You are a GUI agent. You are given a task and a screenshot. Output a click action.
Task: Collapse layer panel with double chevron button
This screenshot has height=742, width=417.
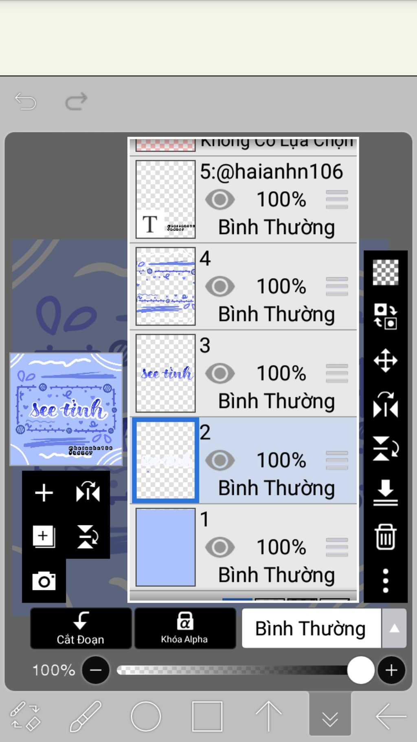pos(330,716)
